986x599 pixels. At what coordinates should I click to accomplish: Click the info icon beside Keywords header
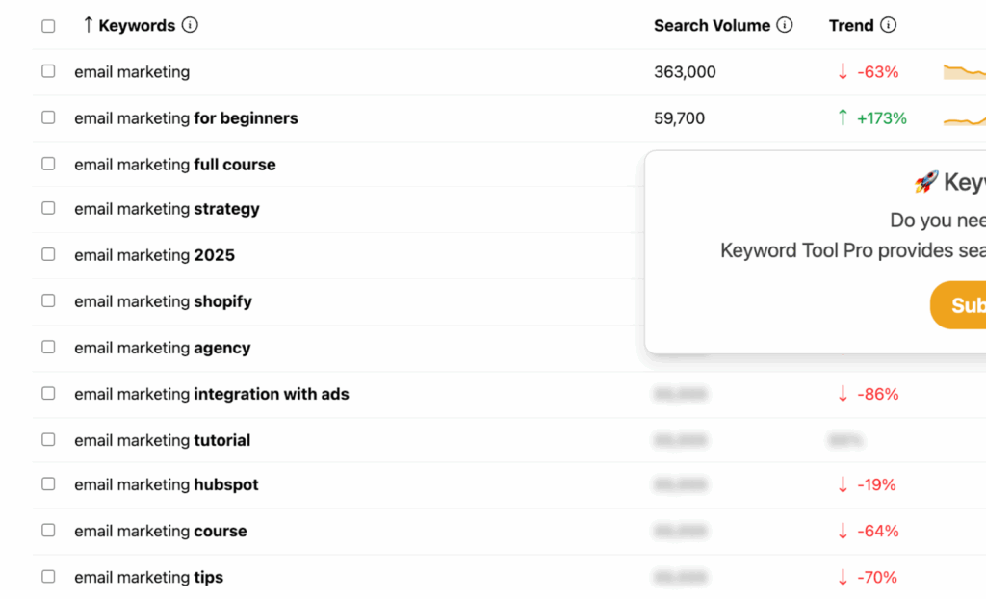pyautogui.click(x=192, y=25)
